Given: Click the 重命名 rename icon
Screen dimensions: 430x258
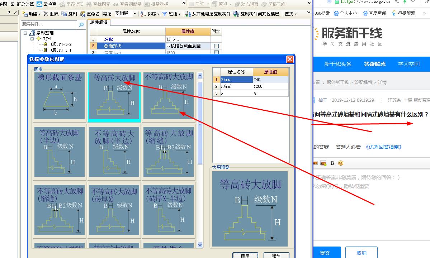Looking at the screenshot, I should coord(82,14).
